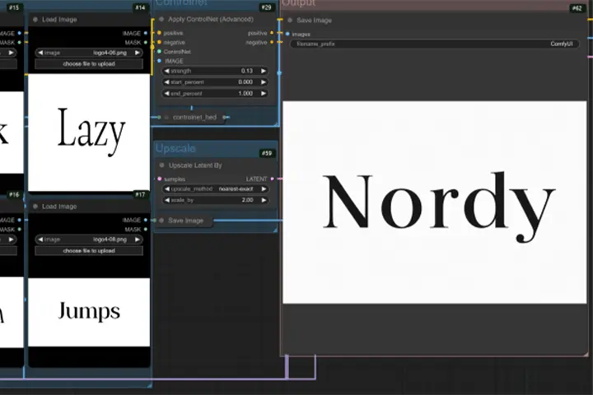The image size is (593, 395).
Task: Decrease scale_by with its left arrow
Action: 166,200
